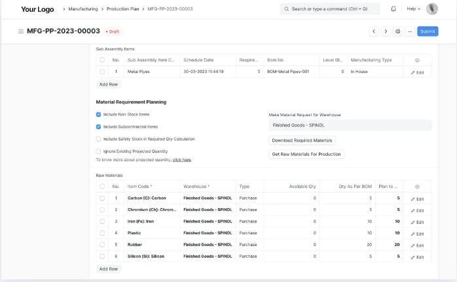457x282 pixels.
Task: Click the Submit button
Action: (x=428, y=31)
